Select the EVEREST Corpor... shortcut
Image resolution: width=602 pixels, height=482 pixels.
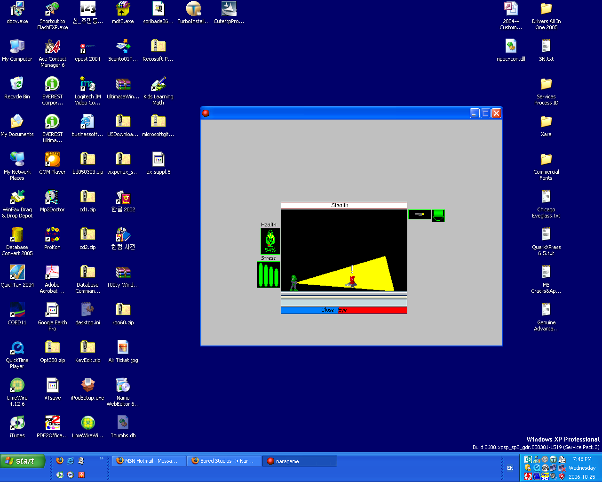[52, 90]
